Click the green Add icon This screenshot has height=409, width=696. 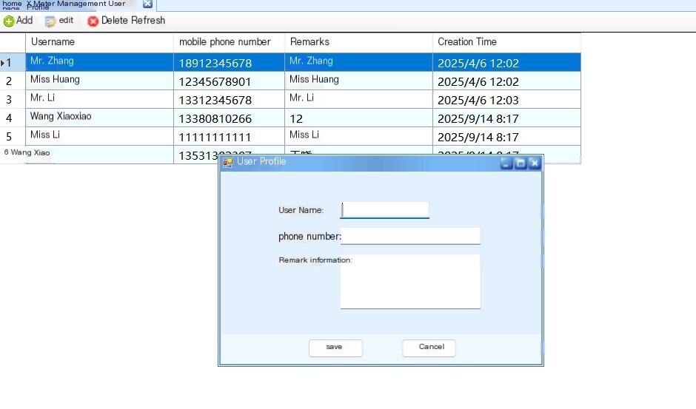click(x=9, y=21)
